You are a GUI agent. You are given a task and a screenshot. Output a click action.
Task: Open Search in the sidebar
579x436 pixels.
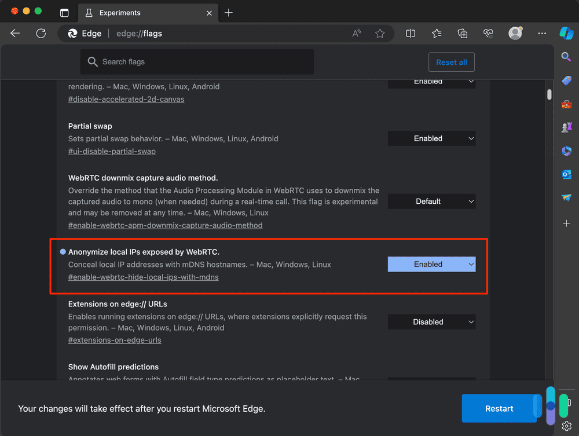click(x=566, y=57)
